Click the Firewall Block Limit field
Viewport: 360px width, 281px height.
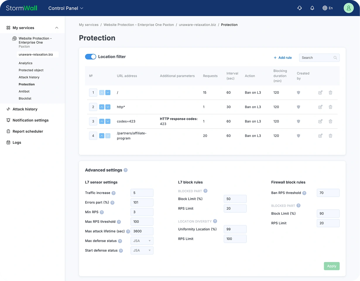(x=328, y=214)
